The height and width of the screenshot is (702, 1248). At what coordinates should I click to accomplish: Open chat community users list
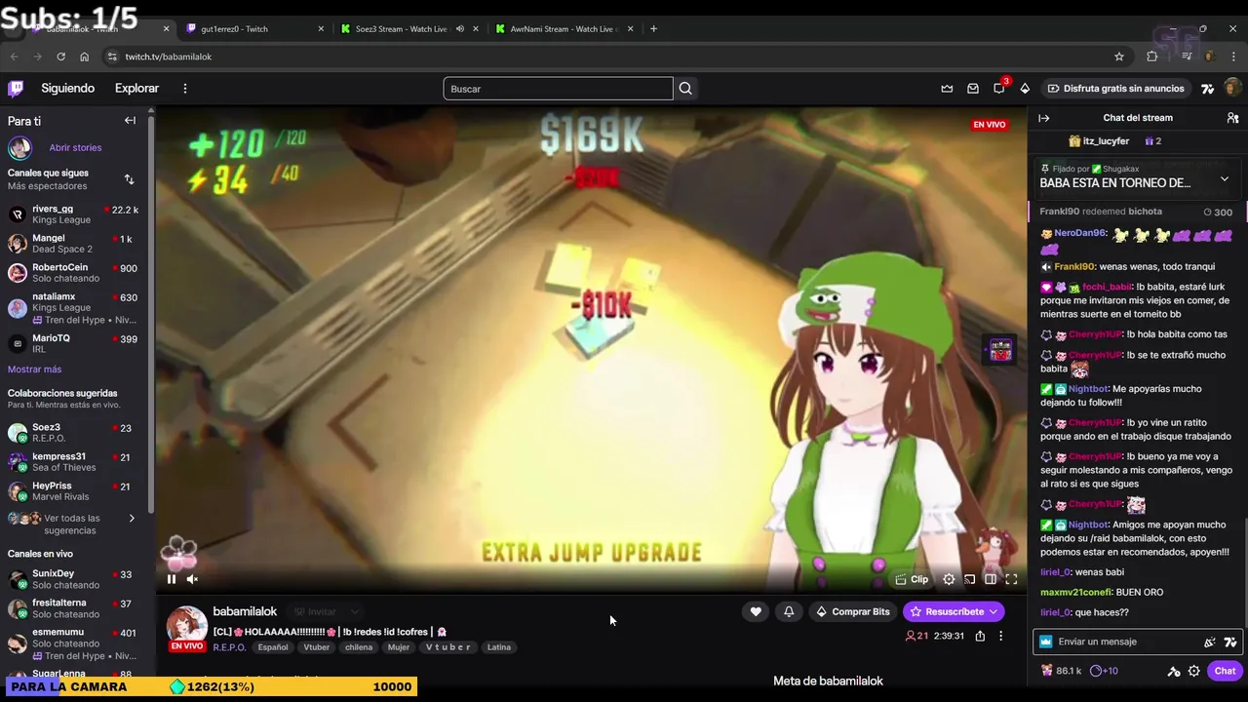click(x=1232, y=118)
